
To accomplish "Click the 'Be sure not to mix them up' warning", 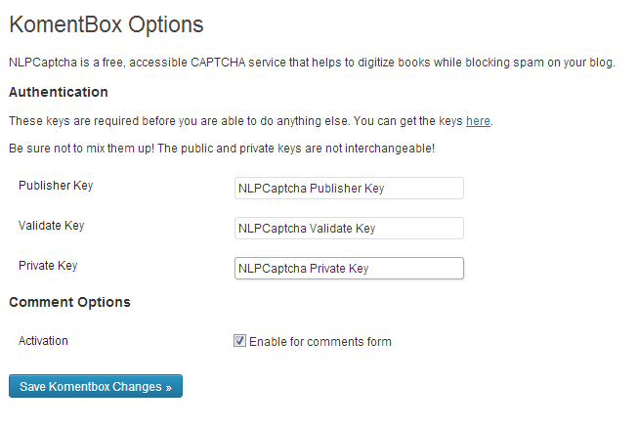I will coord(222,149).
